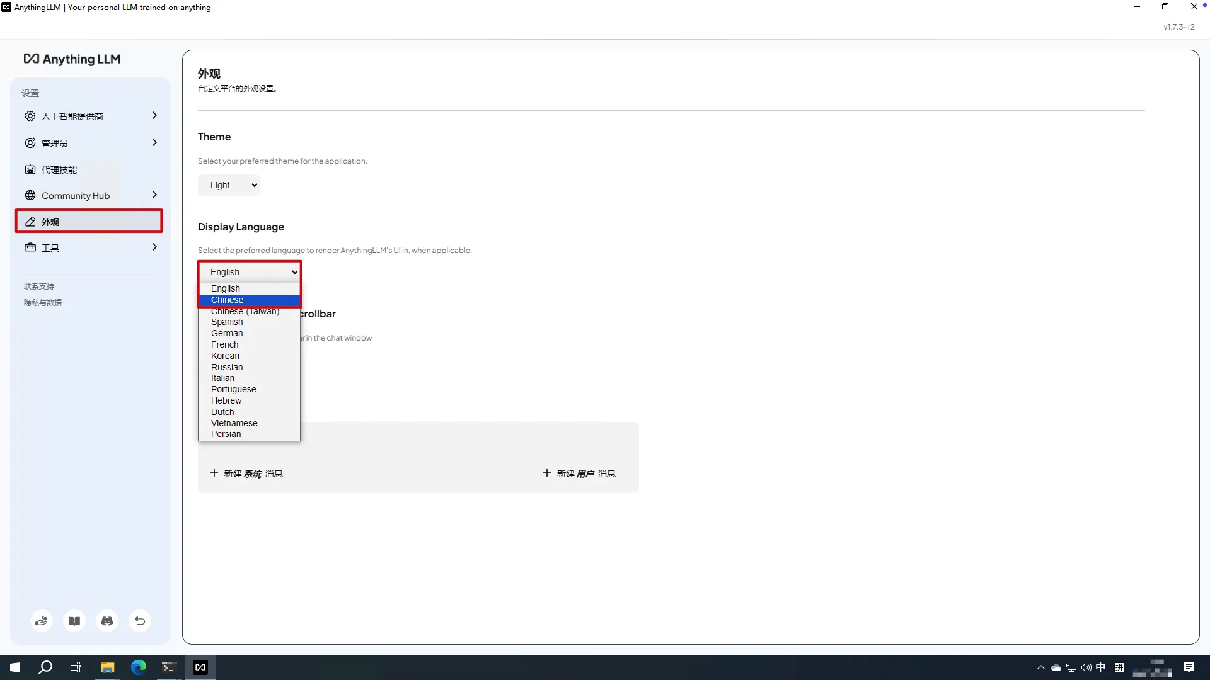Launch File Explorer from the taskbar
Viewport: 1210px width, 680px height.
point(107,667)
